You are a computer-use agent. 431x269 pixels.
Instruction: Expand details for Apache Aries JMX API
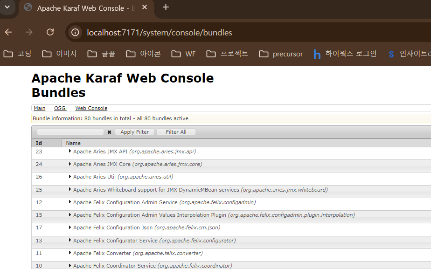point(70,151)
